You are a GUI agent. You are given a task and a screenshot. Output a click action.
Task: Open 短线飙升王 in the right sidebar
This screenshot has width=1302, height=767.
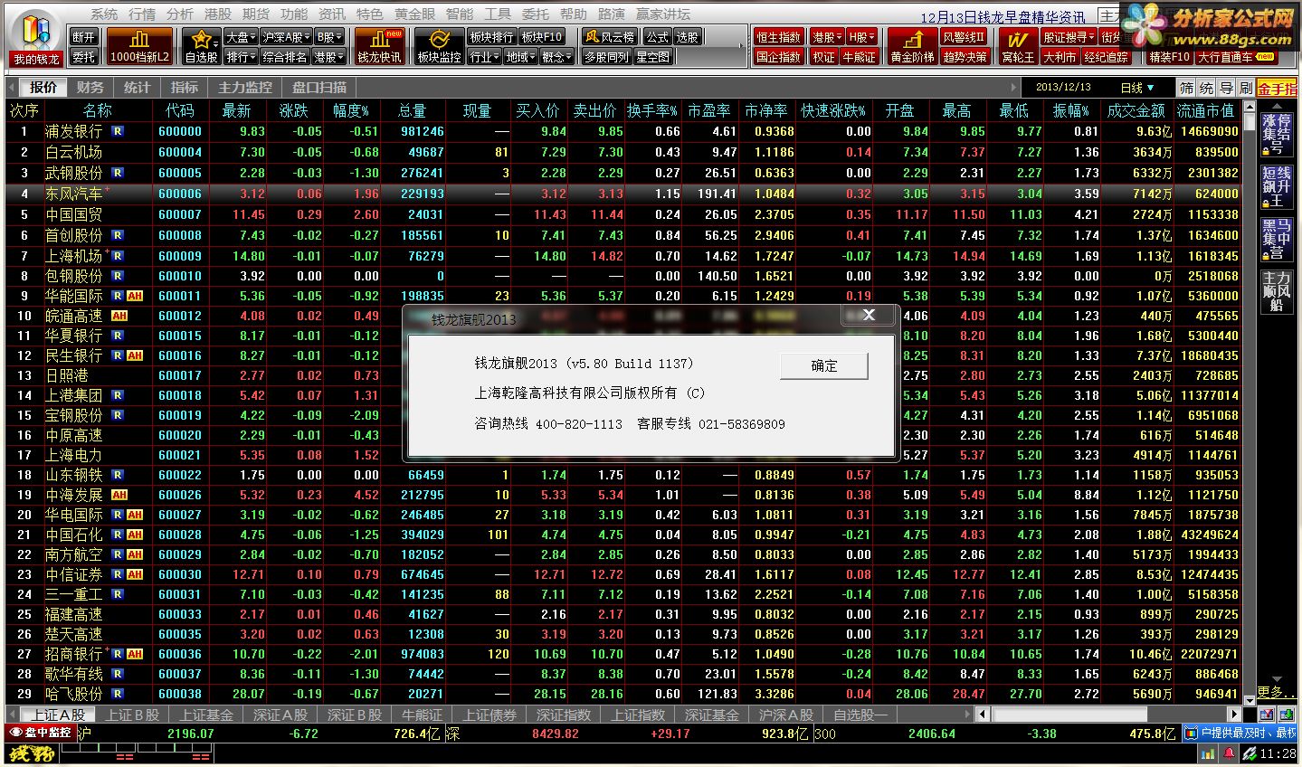1276,186
